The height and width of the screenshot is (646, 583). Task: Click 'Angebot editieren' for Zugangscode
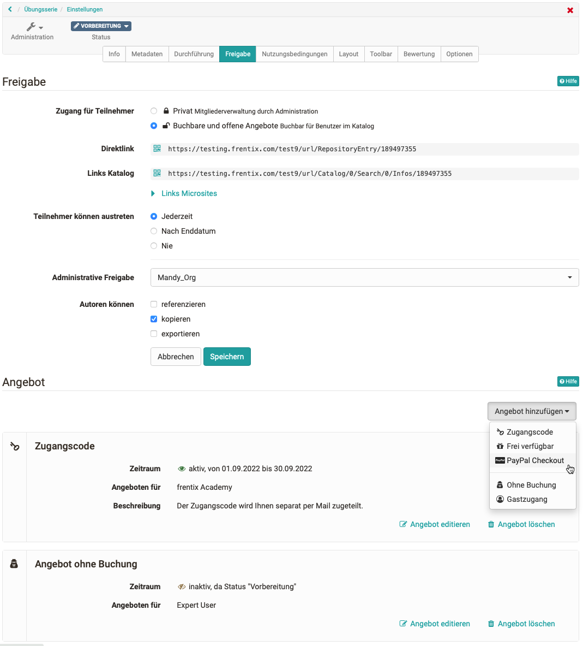435,524
